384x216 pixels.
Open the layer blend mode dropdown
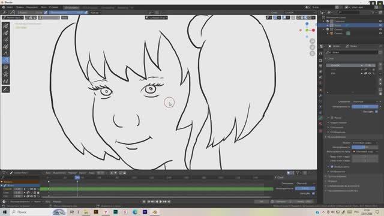pos(365,101)
